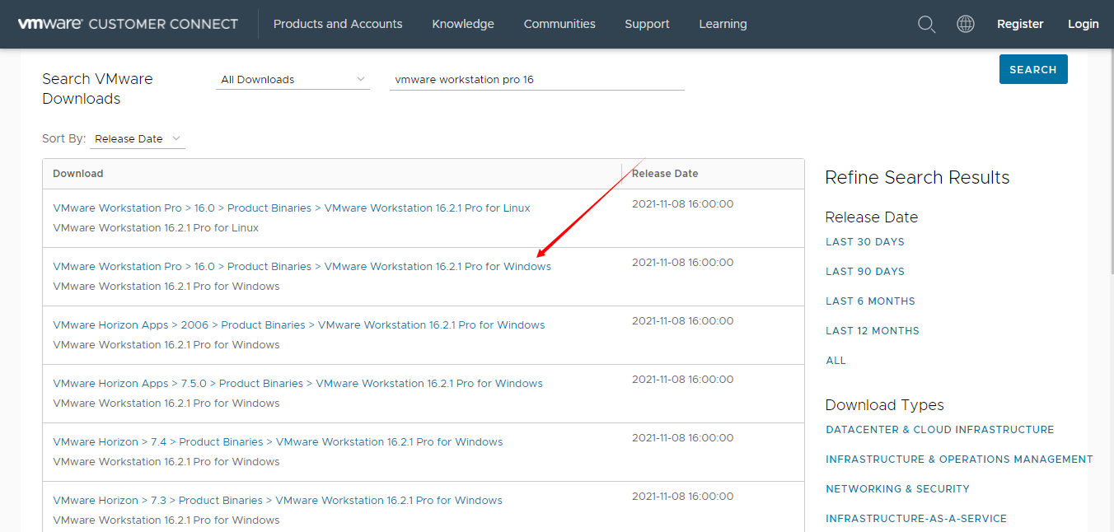
Task: Filter by Infrastructure-as-a-Service
Action: pos(916,519)
